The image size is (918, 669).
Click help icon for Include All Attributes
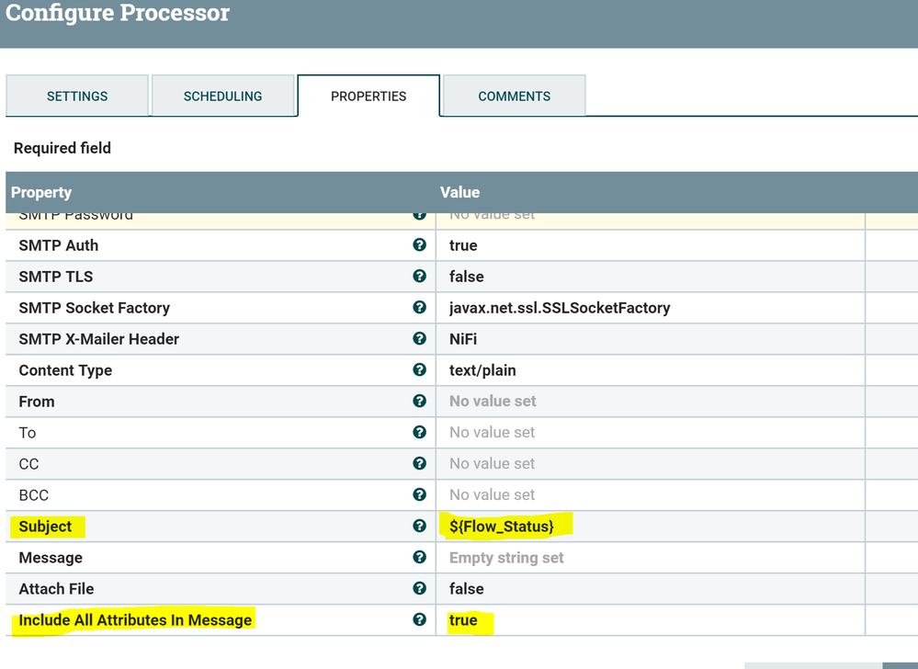tap(420, 620)
